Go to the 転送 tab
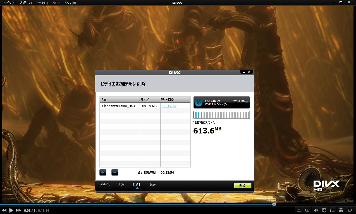This screenshot has height=214, width=356. [x=153, y=185]
